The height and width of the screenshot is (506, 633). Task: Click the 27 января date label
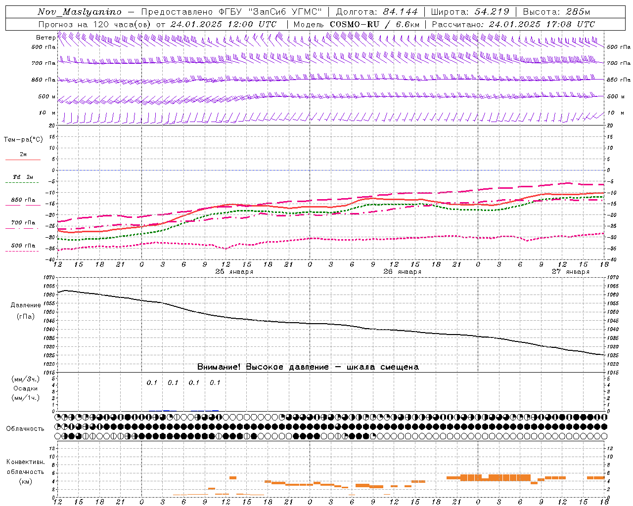pyautogui.click(x=571, y=272)
